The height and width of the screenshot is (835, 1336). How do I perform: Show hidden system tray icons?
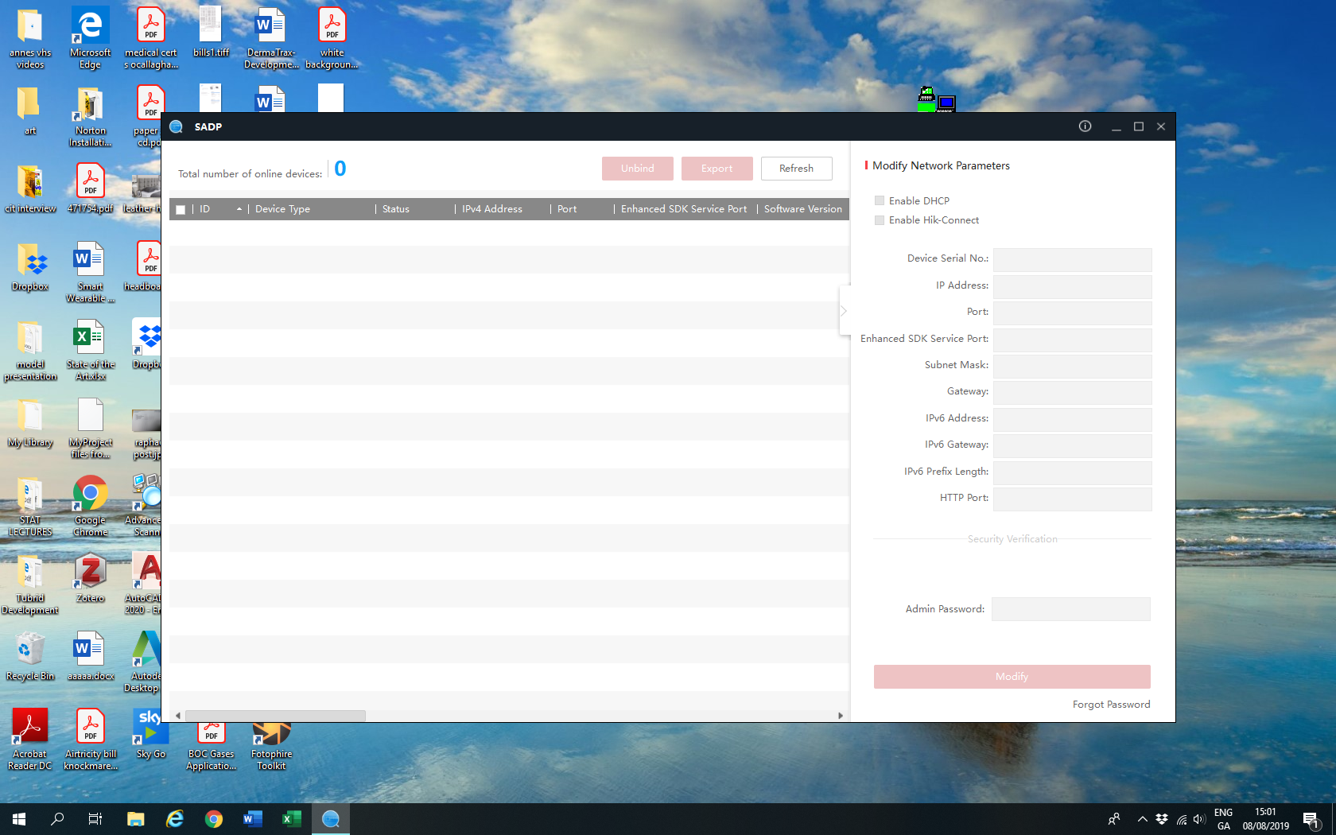pos(1142,818)
